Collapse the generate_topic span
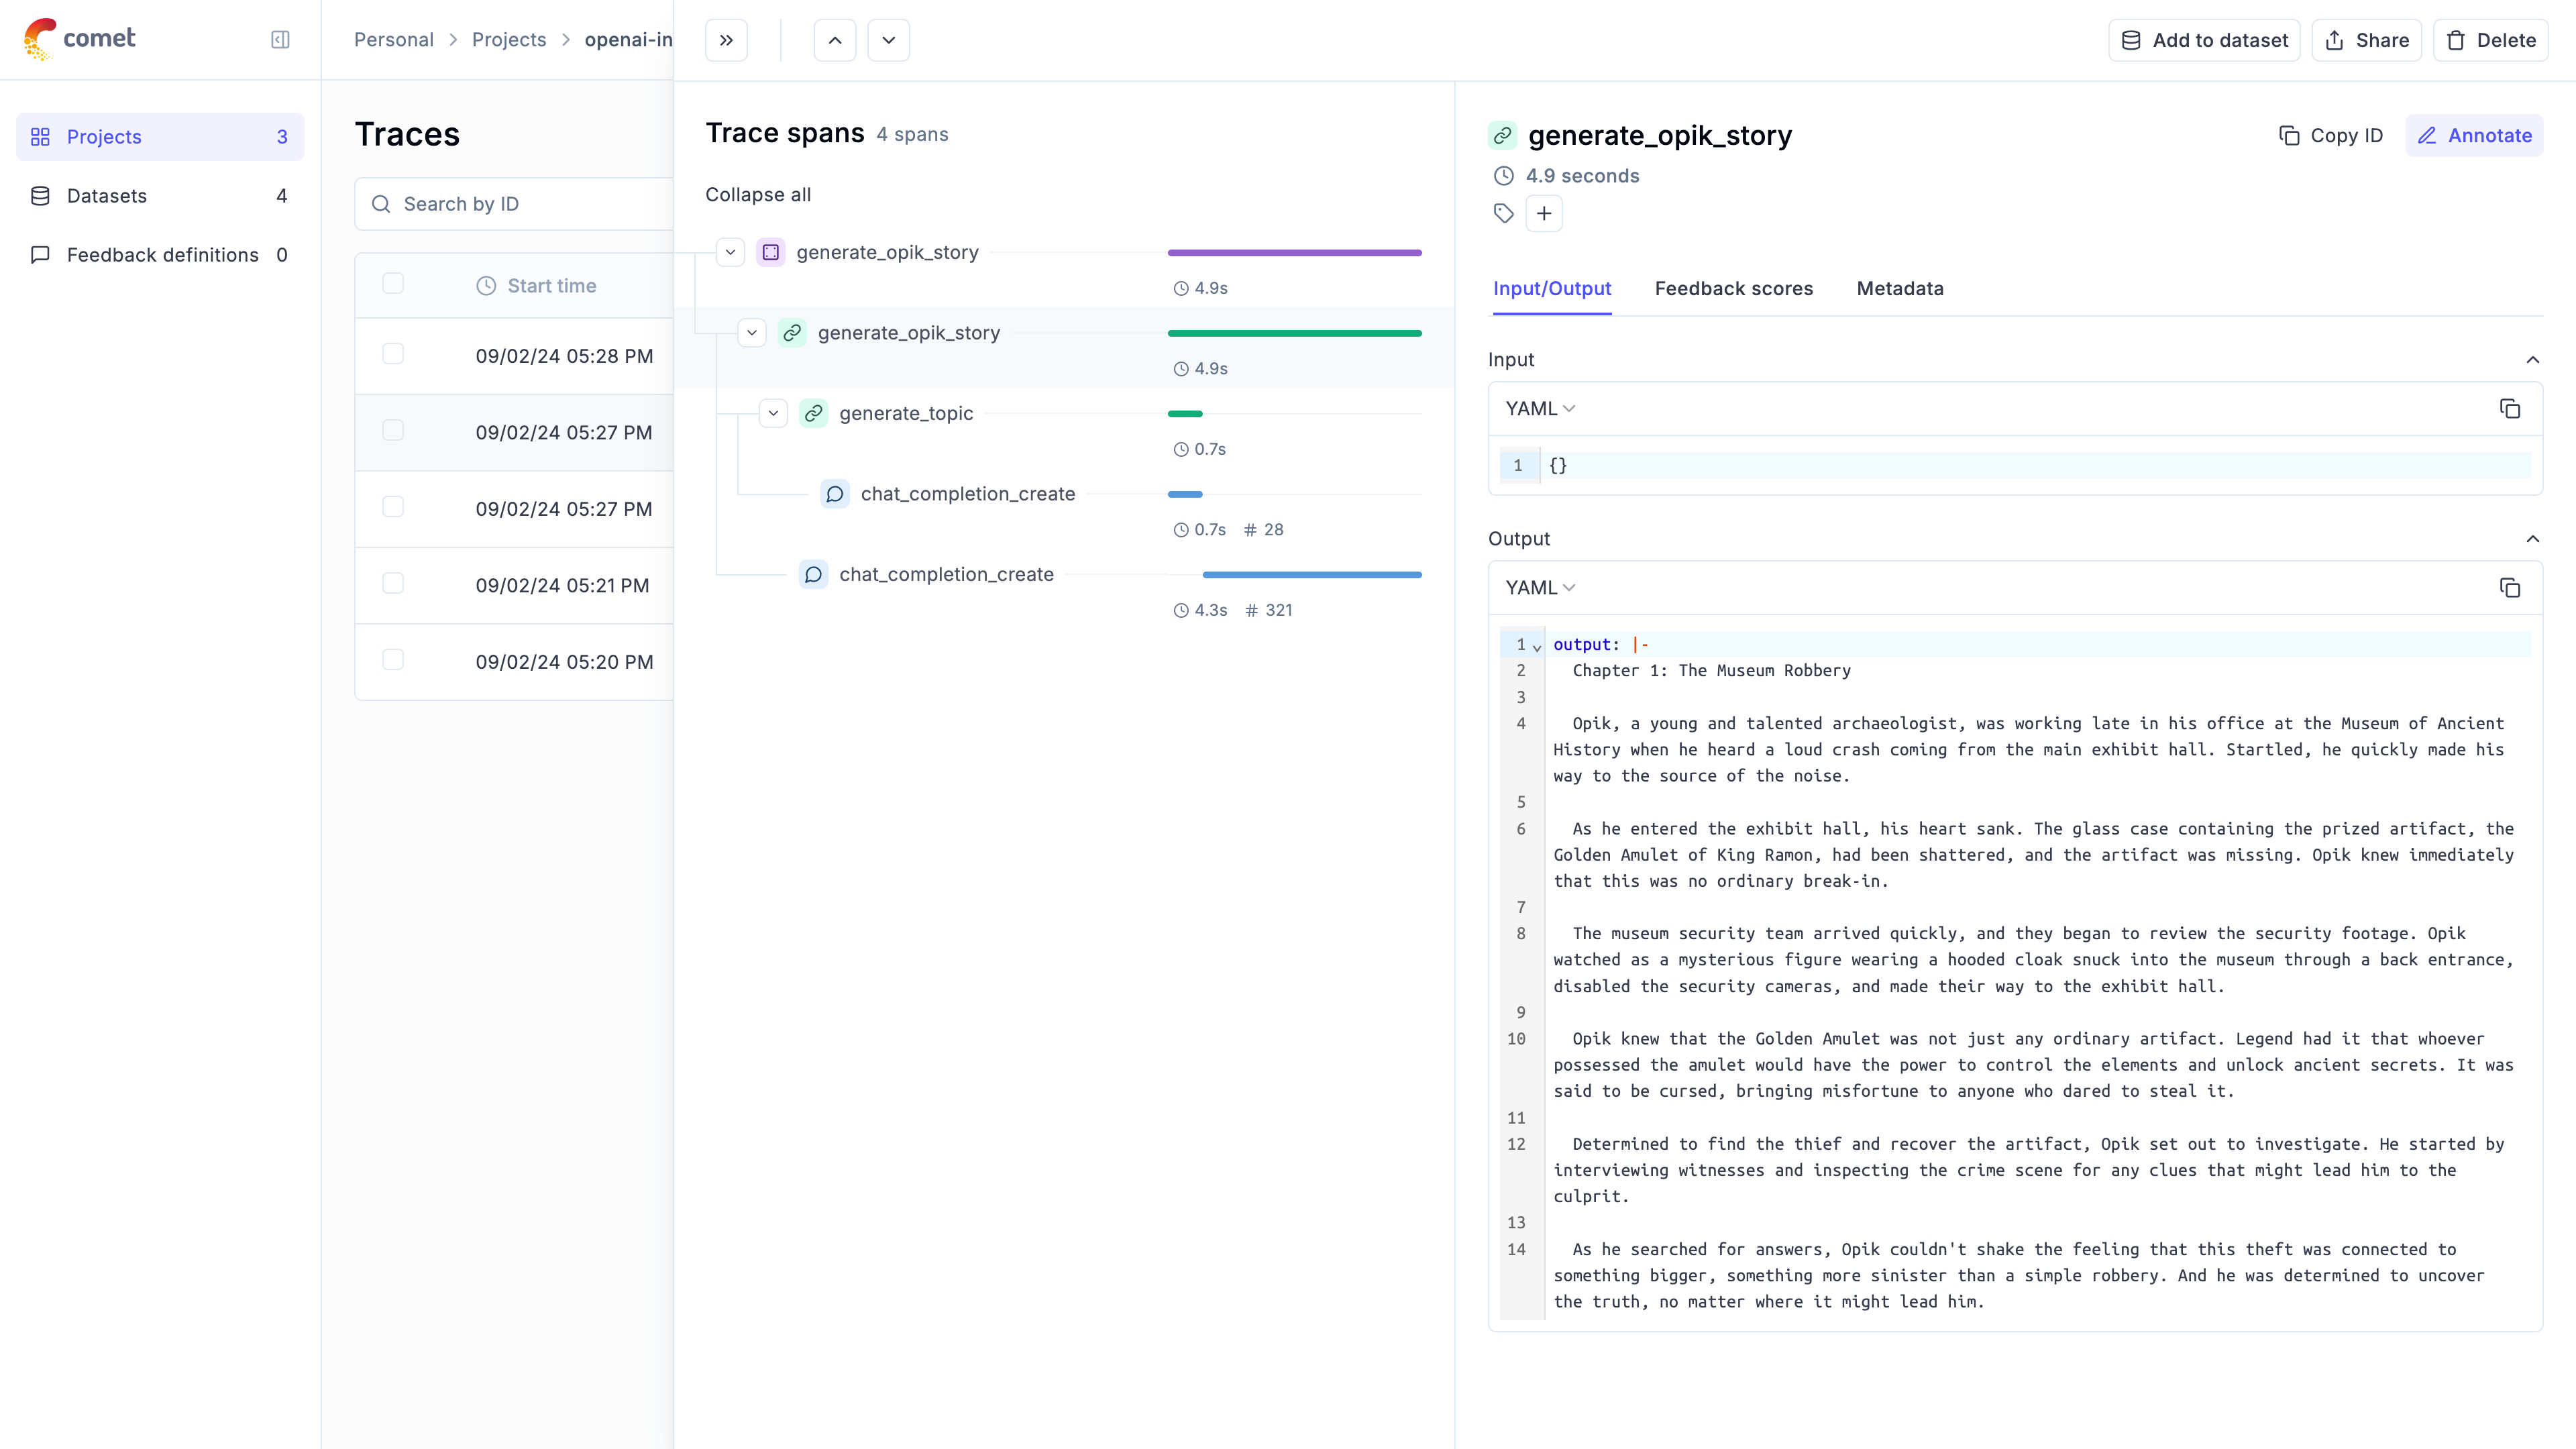 [773, 412]
